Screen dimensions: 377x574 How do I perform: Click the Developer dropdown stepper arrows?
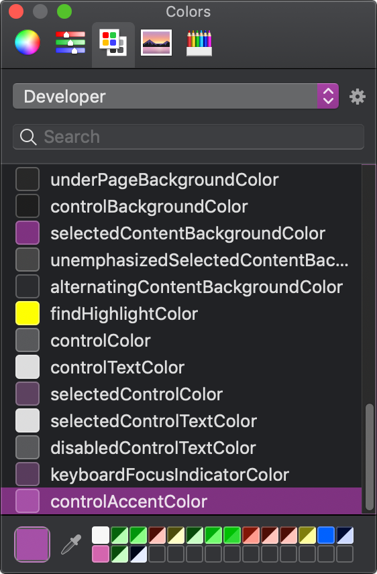point(328,97)
